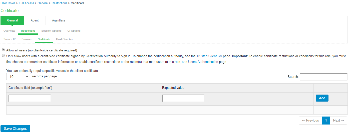Click the Certificate field text box
Screen dimensions: 349x133
pyautogui.click(x=30, y=98)
